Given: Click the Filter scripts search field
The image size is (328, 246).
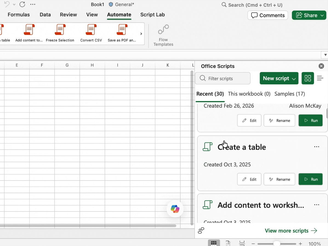Looking at the screenshot, I should coord(223,78).
